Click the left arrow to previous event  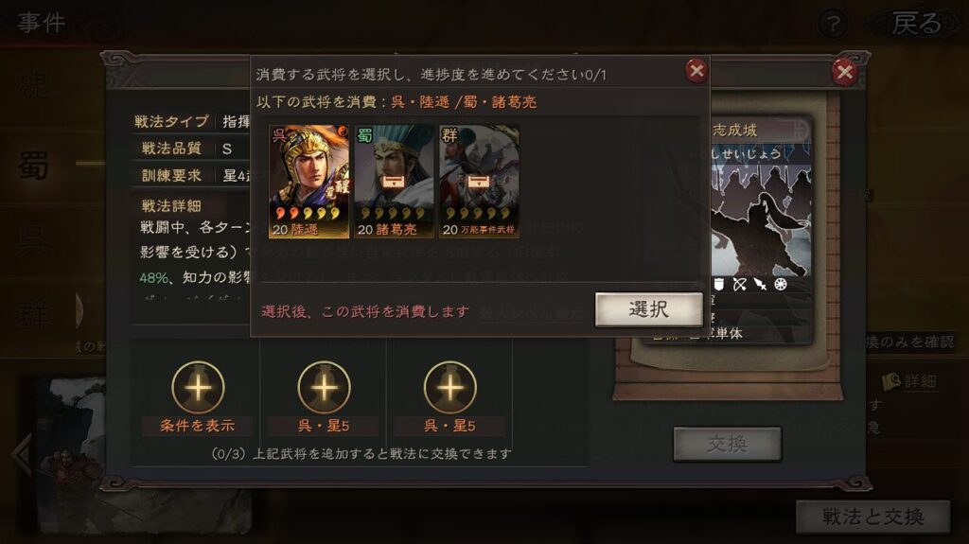pyautogui.click(x=22, y=454)
